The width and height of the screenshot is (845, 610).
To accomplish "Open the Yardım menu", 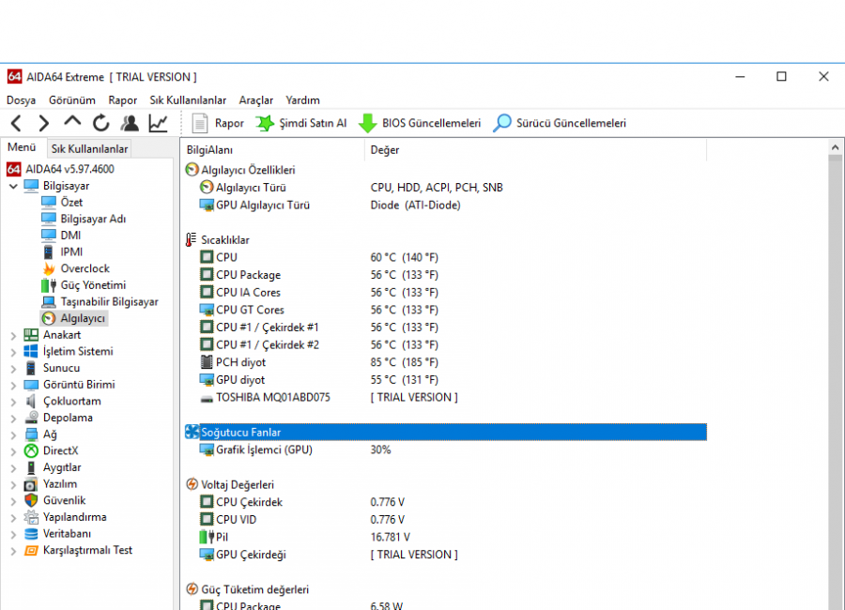I will pyautogui.click(x=303, y=100).
